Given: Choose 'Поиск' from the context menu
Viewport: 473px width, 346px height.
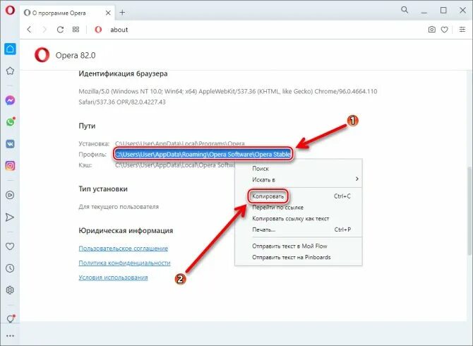Looking at the screenshot, I should (299, 169).
